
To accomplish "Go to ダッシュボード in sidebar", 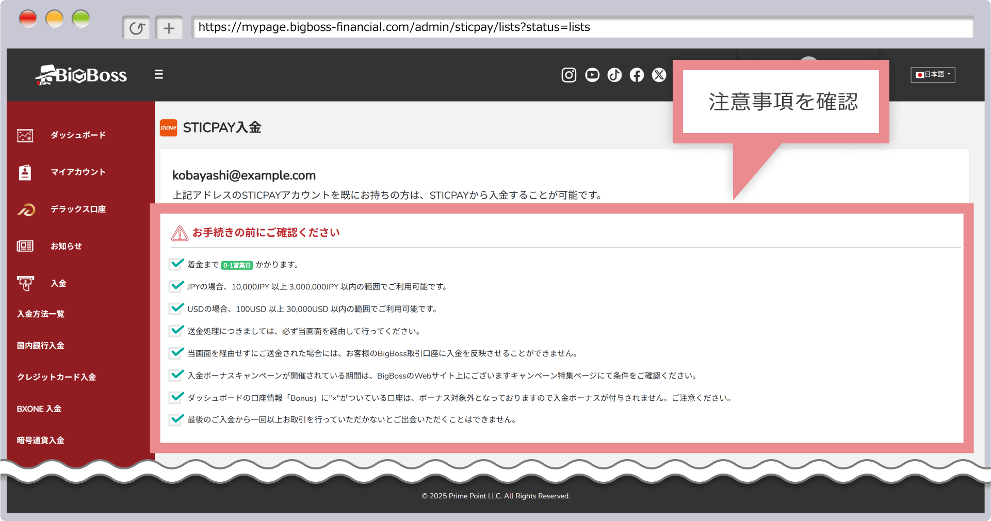I will (x=77, y=135).
